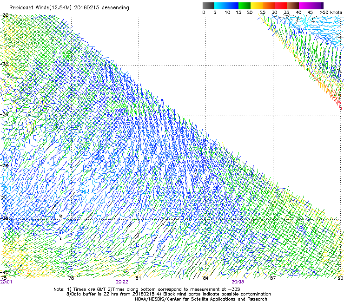Click the orange 25-30 knots legend segment
344x302 pixels.
(269, 6)
